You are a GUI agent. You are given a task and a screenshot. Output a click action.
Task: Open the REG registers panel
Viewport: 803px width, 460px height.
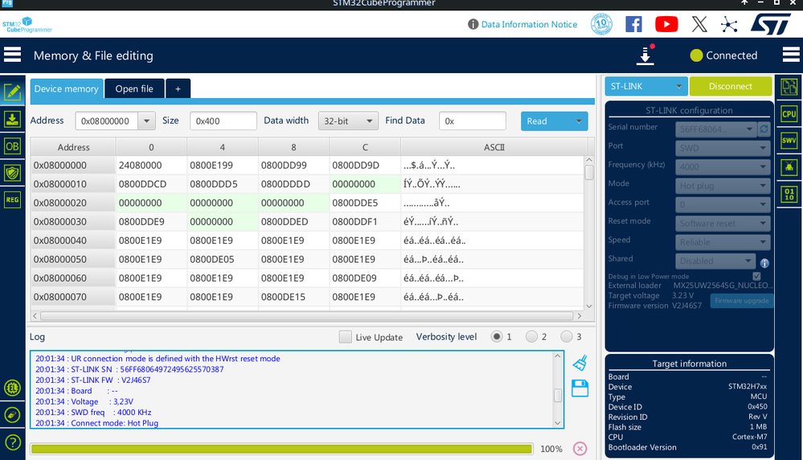click(12, 199)
